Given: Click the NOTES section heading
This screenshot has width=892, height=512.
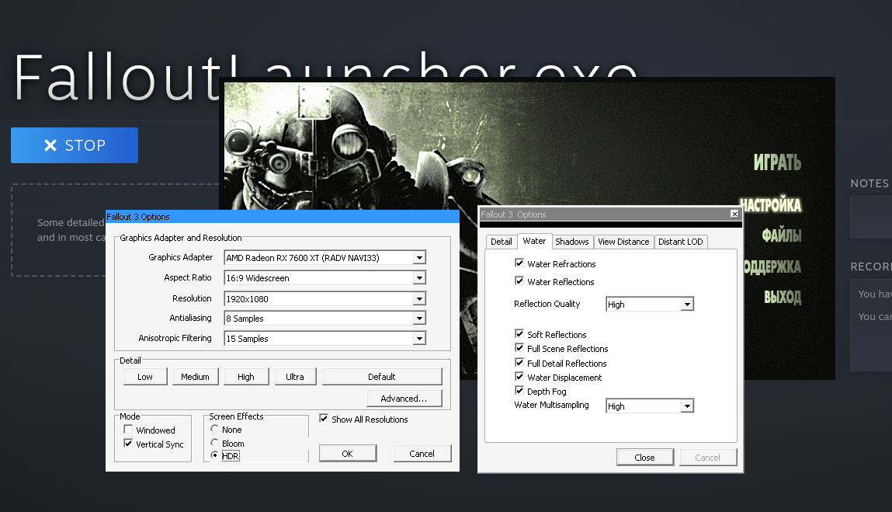Looking at the screenshot, I should click(x=869, y=183).
